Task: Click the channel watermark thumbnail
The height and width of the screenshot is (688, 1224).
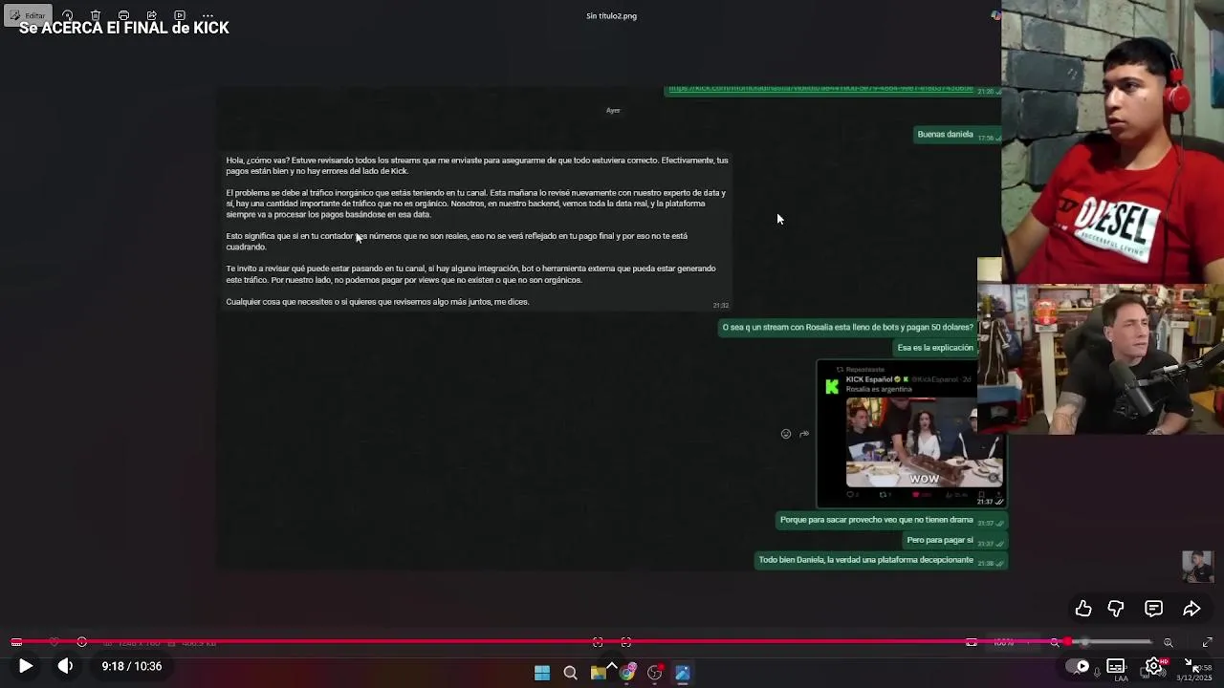Action: tap(1197, 567)
